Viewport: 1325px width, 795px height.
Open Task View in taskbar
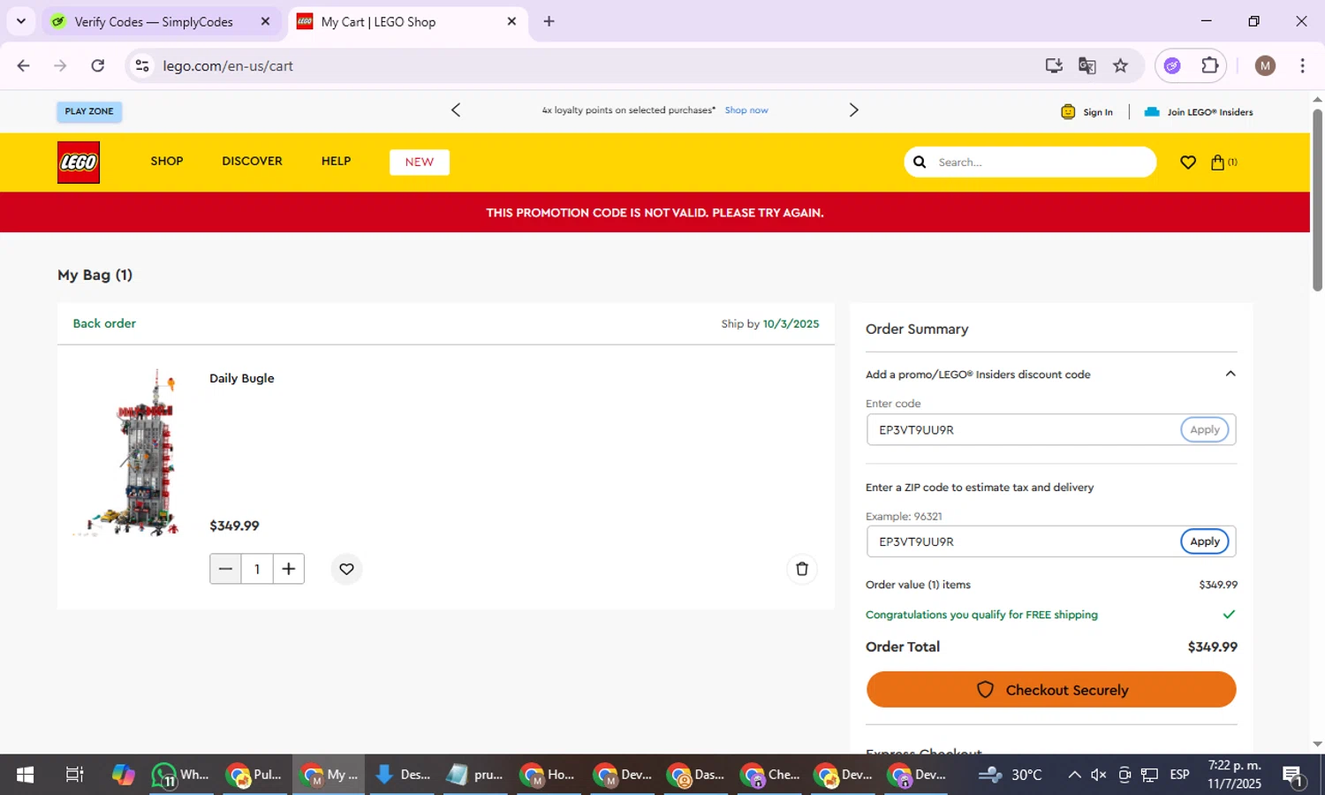[x=74, y=775]
